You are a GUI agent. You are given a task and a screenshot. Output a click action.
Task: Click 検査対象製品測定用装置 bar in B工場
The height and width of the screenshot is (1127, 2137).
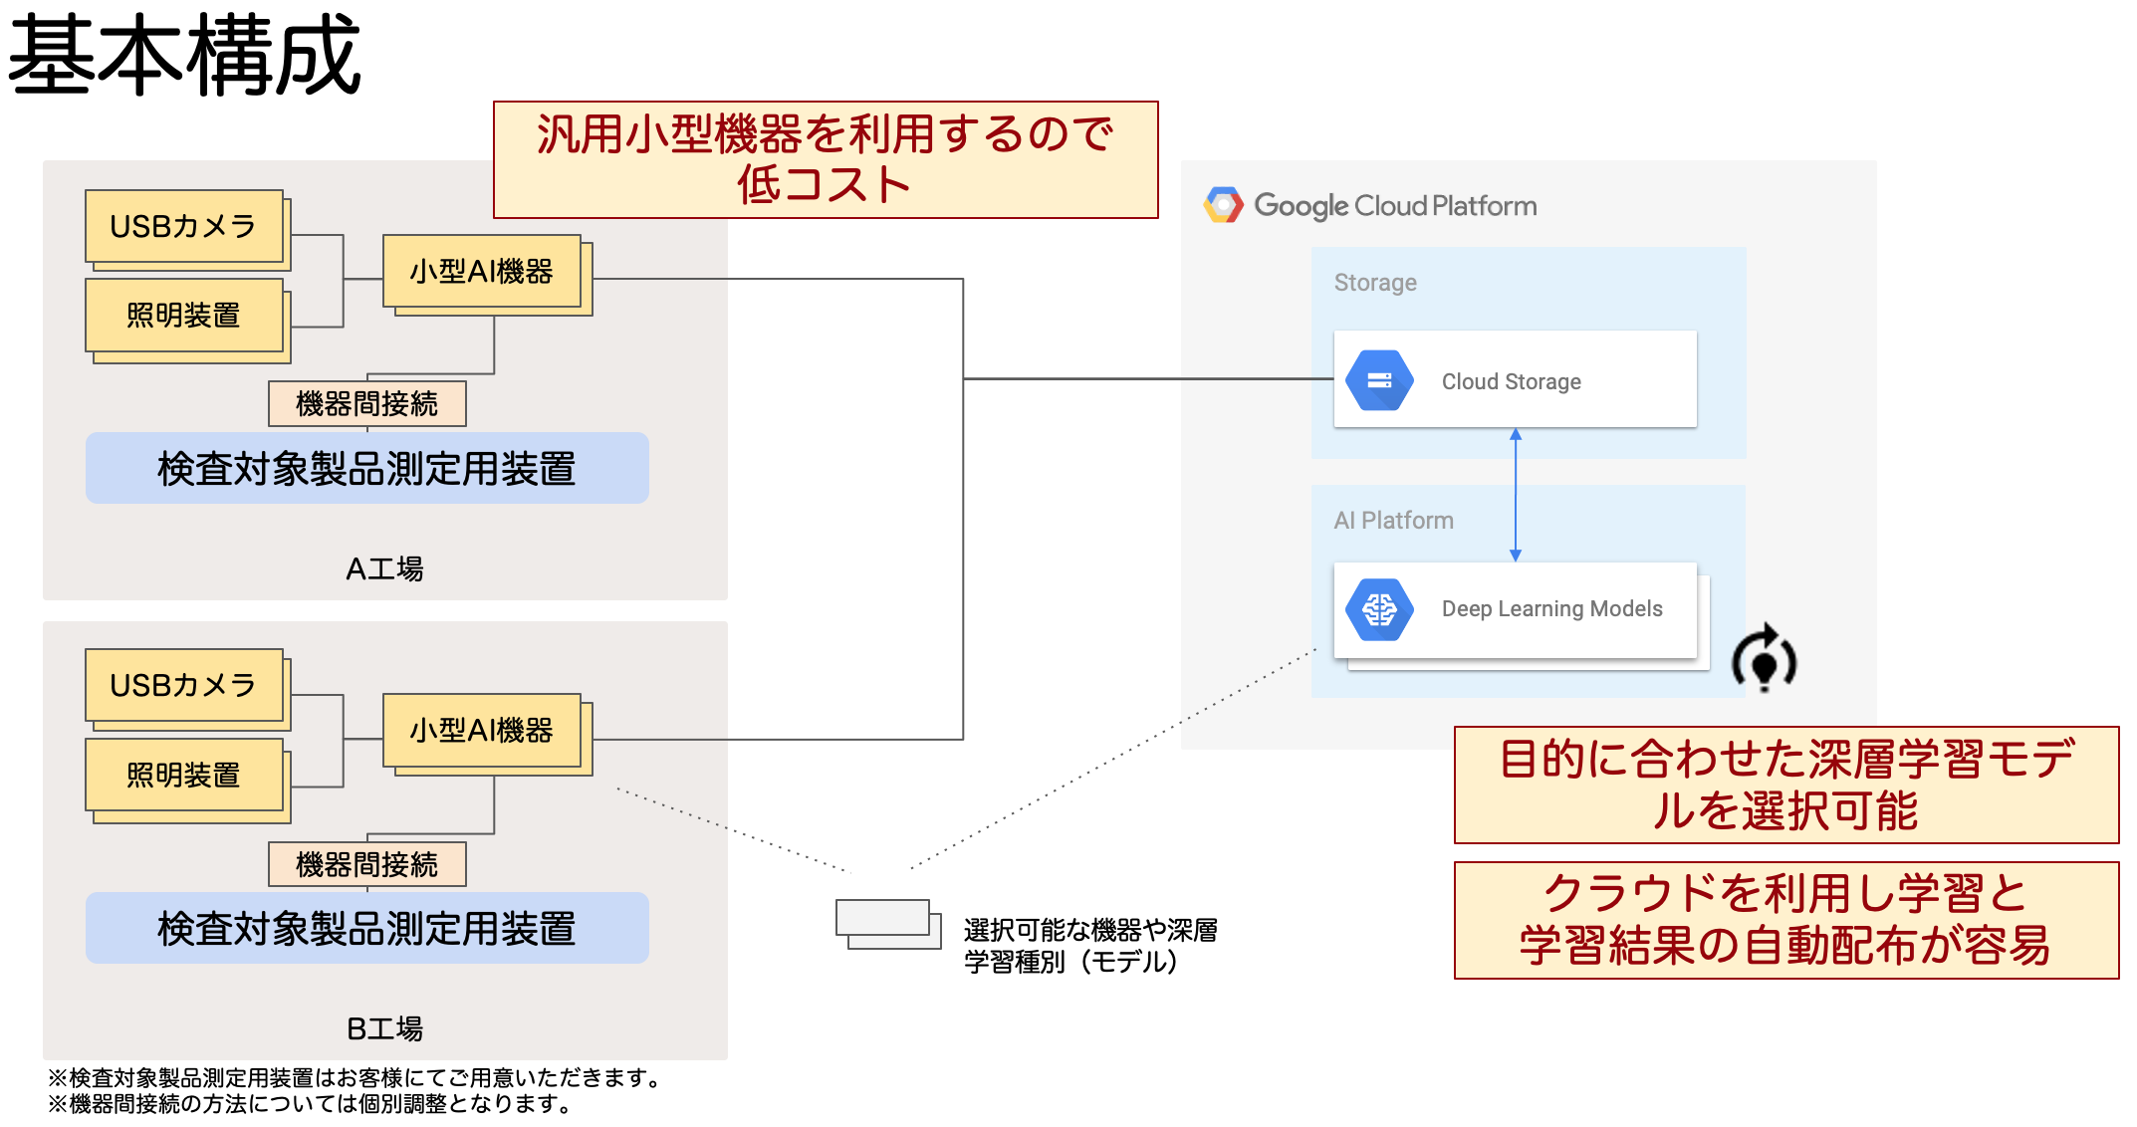pyautogui.click(x=367, y=928)
